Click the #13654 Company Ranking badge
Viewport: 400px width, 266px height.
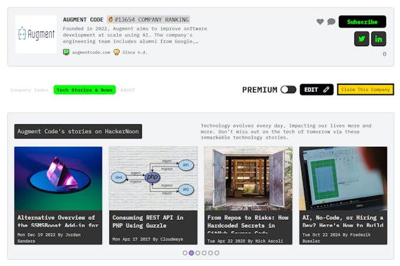coord(149,19)
